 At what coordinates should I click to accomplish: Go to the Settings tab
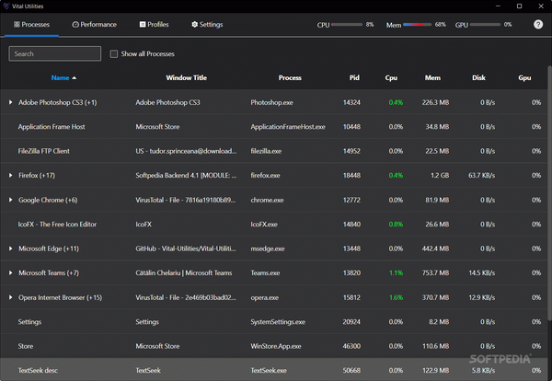tap(207, 25)
